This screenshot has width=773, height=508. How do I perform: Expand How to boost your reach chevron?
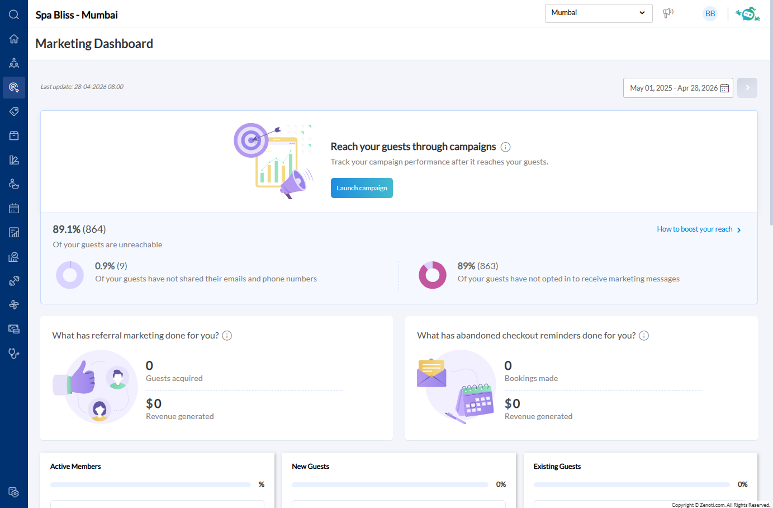click(739, 229)
